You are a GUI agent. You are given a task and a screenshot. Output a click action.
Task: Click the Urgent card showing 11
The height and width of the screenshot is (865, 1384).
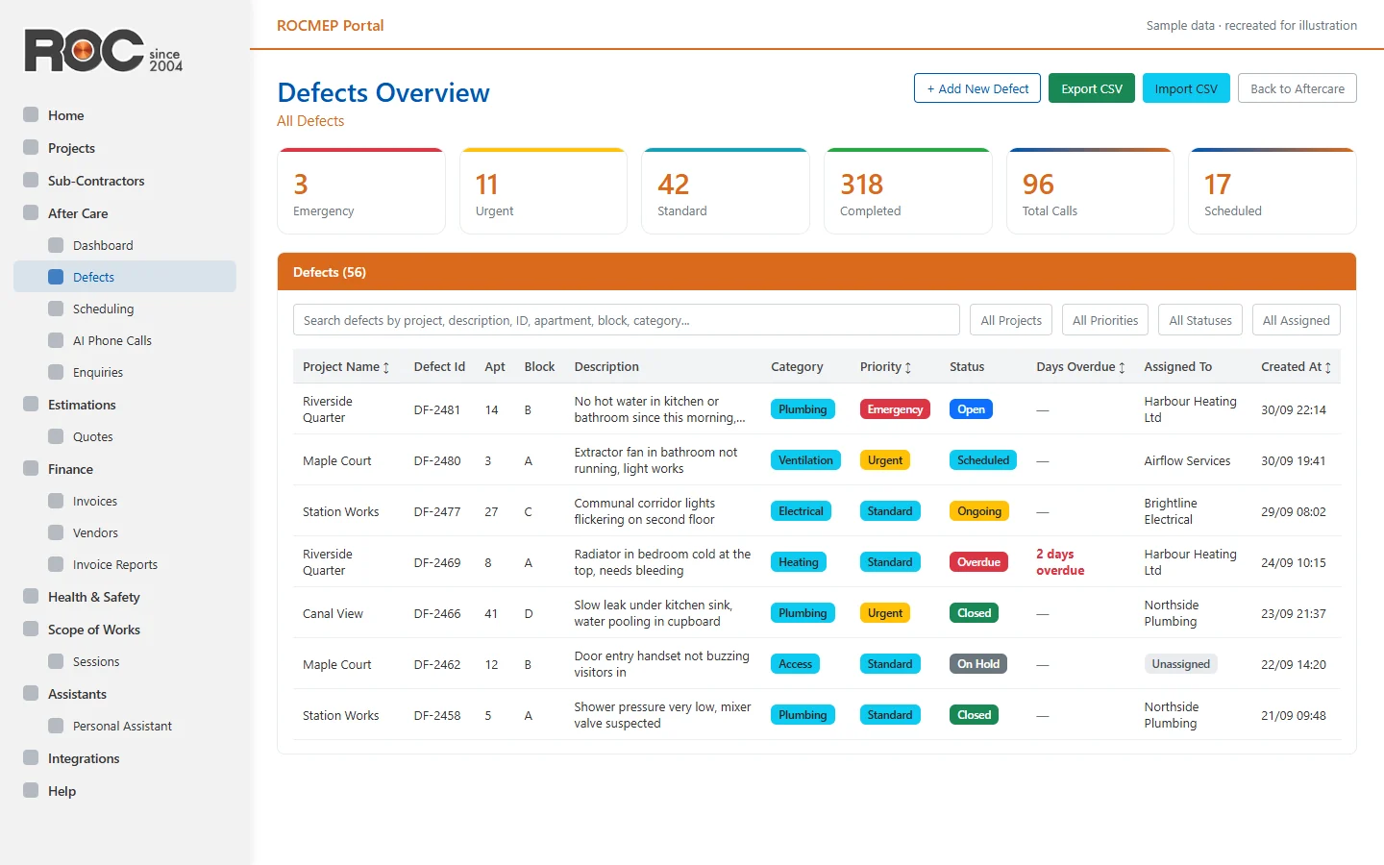tap(544, 191)
